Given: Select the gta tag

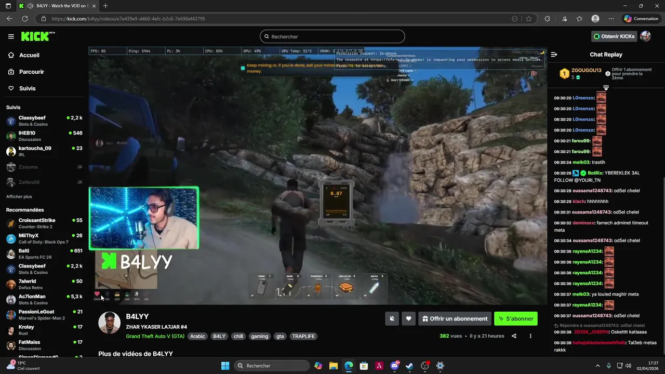Looking at the screenshot, I should 280,336.
